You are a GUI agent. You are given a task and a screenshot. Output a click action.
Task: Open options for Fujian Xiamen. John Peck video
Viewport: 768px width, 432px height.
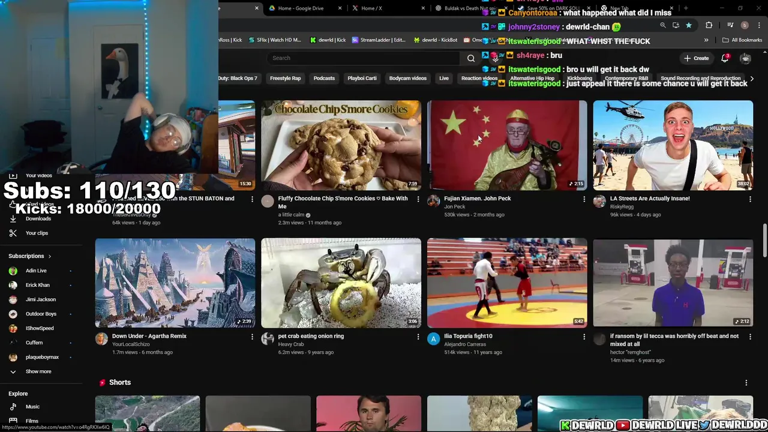point(584,199)
